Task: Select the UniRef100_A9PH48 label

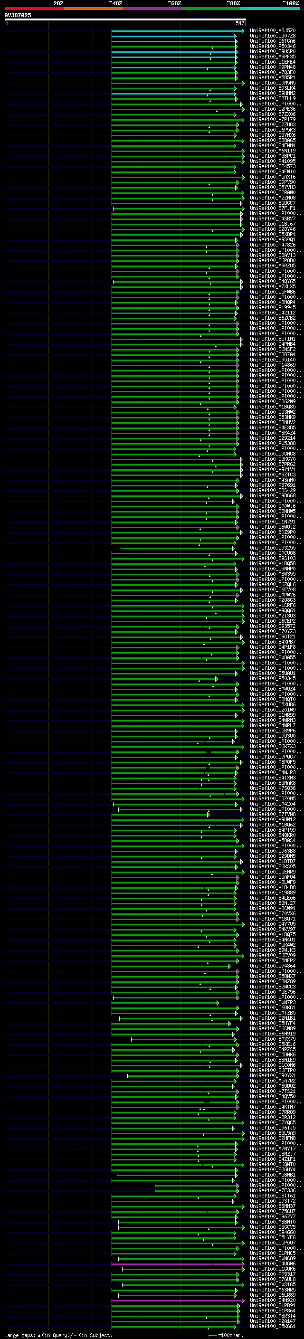Action: [x=273, y=67]
